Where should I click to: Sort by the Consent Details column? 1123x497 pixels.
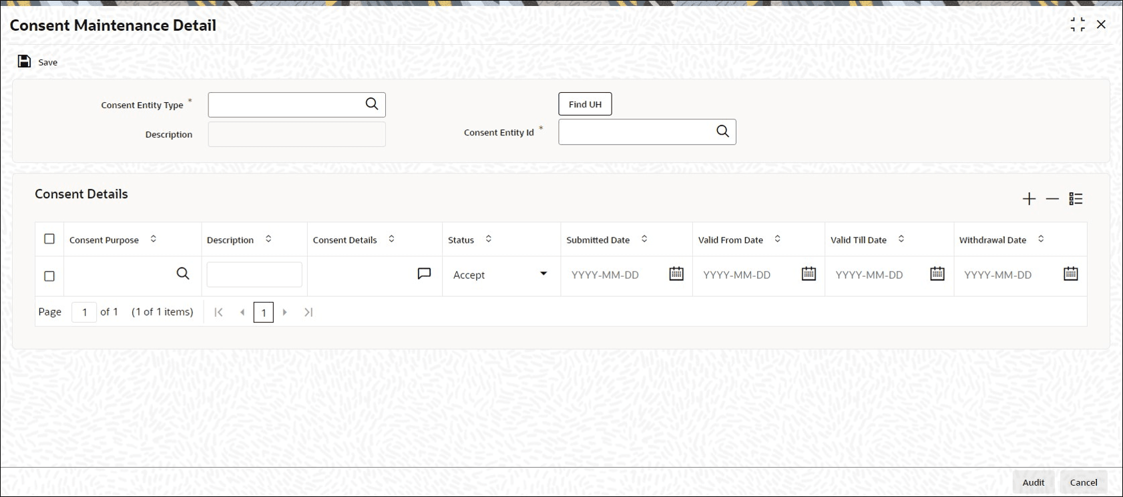392,239
